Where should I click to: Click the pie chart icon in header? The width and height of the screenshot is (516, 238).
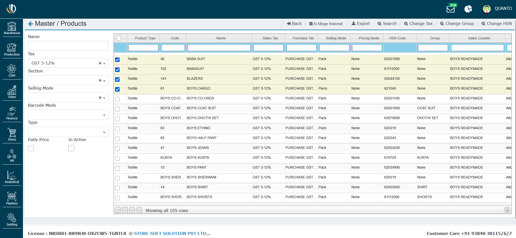pos(468,9)
